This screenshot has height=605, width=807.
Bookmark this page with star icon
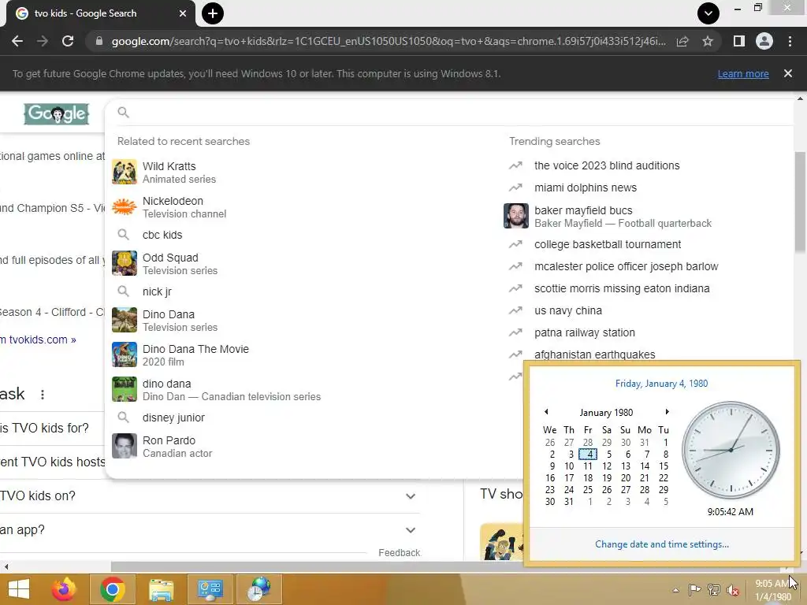(x=708, y=41)
